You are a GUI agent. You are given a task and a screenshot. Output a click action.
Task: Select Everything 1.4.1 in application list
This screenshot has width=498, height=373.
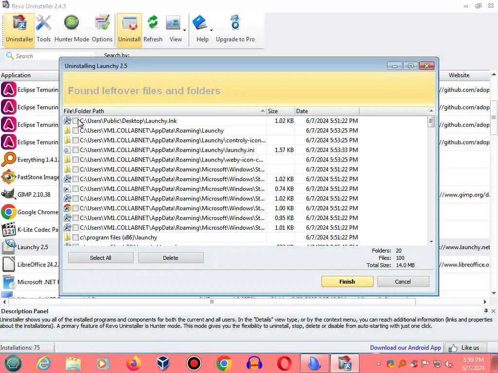pyautogui.click(x=30, y=159)
